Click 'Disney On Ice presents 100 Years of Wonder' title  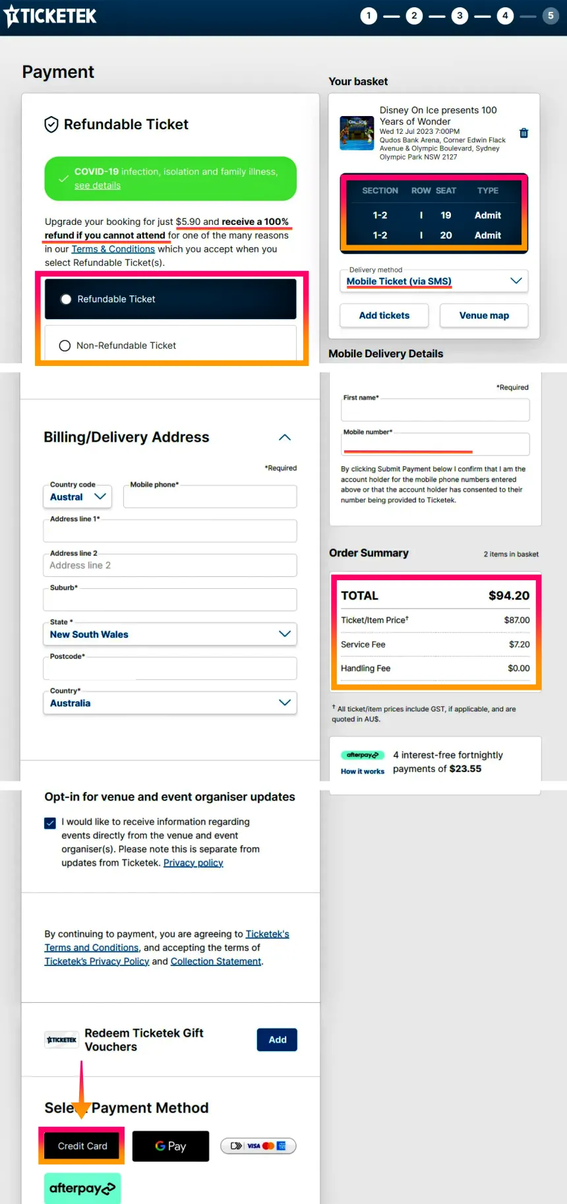point(438,115)
